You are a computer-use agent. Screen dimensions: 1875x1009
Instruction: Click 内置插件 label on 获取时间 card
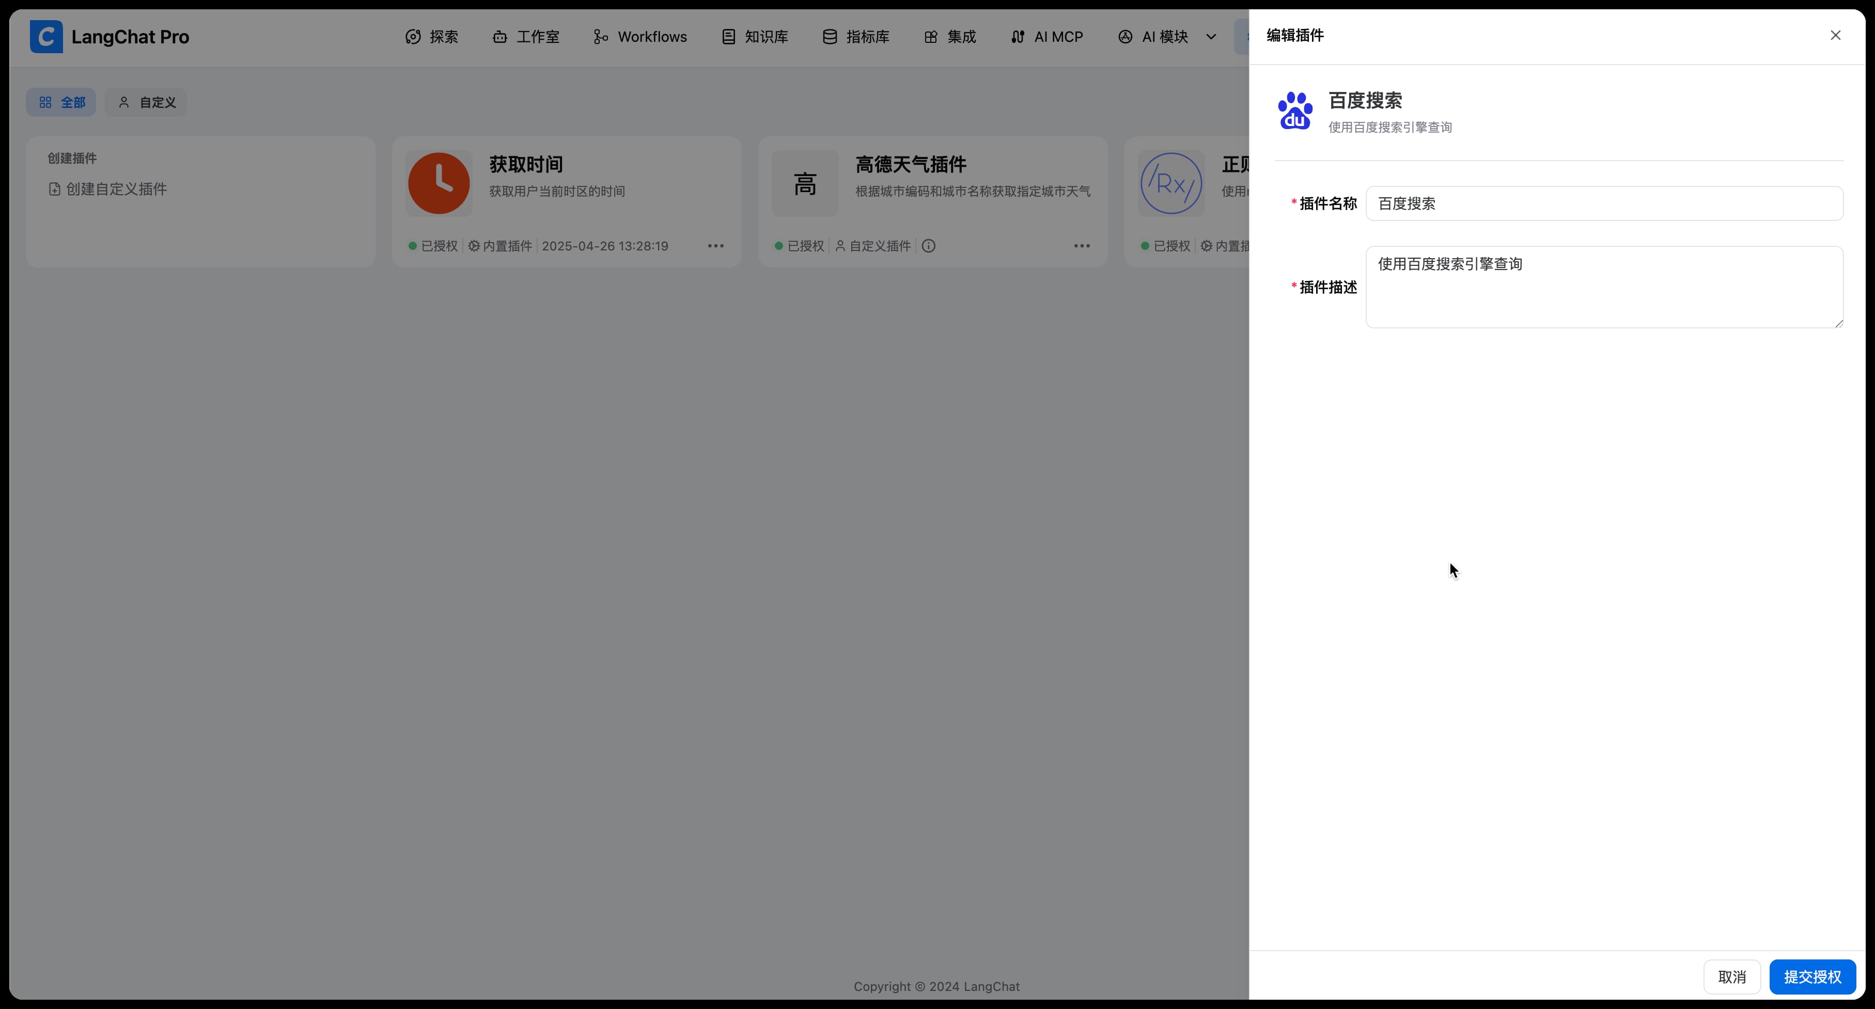[501, 246]
